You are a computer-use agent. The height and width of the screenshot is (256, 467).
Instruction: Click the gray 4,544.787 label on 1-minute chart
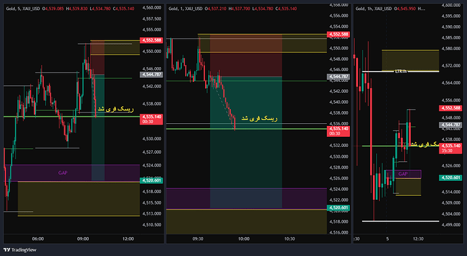[338, 77]
